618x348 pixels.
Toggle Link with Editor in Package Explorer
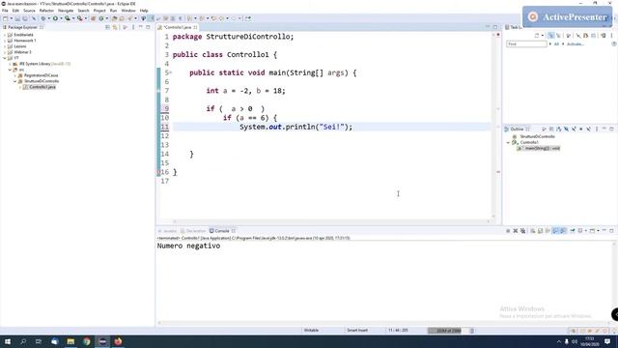tap(115, 27)
